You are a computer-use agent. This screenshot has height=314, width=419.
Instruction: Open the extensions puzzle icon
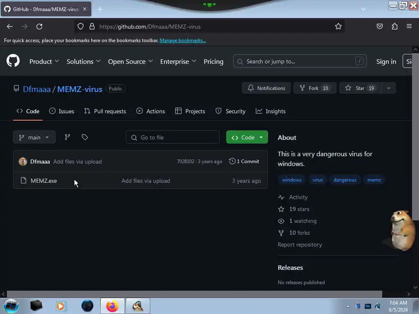tap(394, 27)
